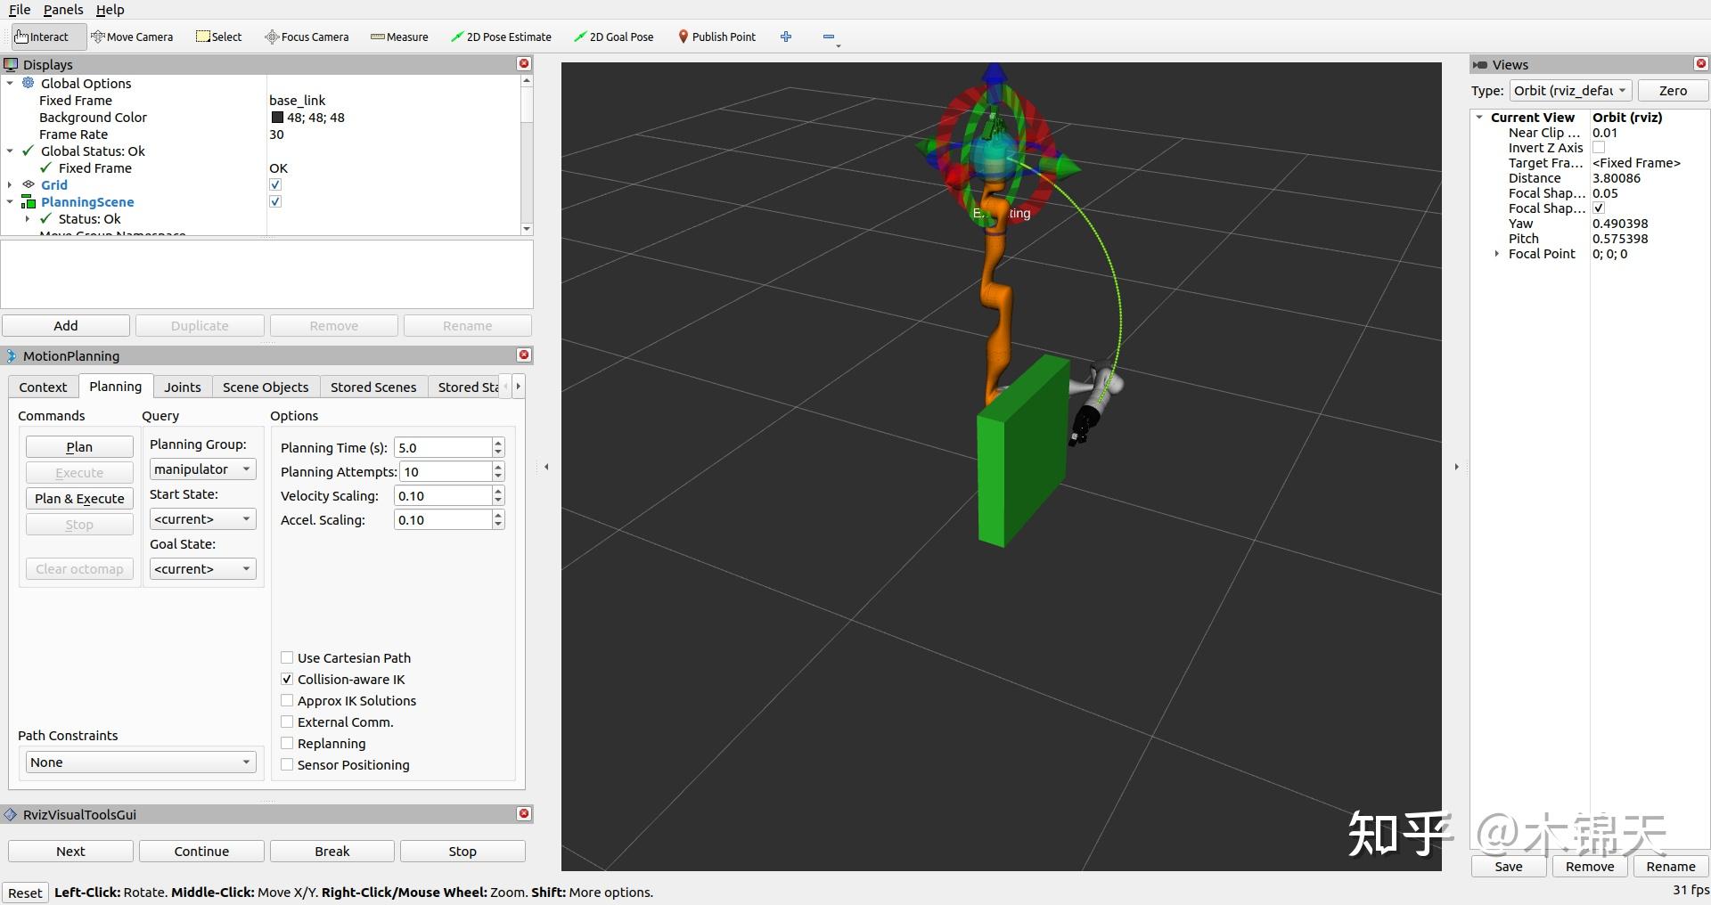Enable the Replanning option

click(287, 743)
